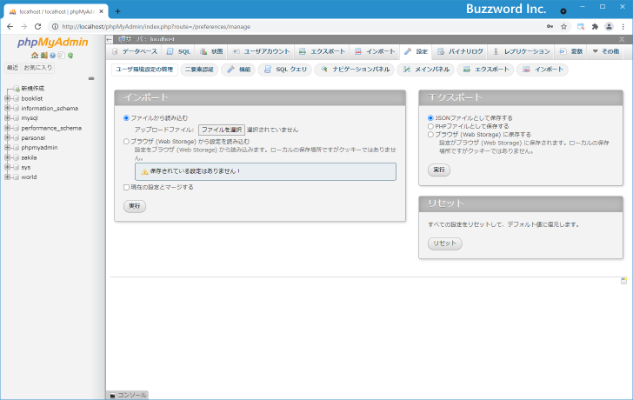Enable the 現在の設定とマージする checkbox
633x400 pixels.
click(x=126, y=187)
